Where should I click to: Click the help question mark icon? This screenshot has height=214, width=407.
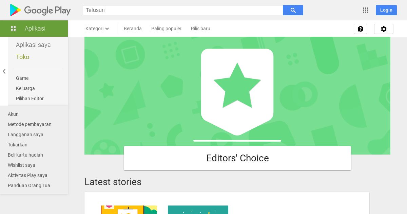pyautogui.click(x=360, y=29)
